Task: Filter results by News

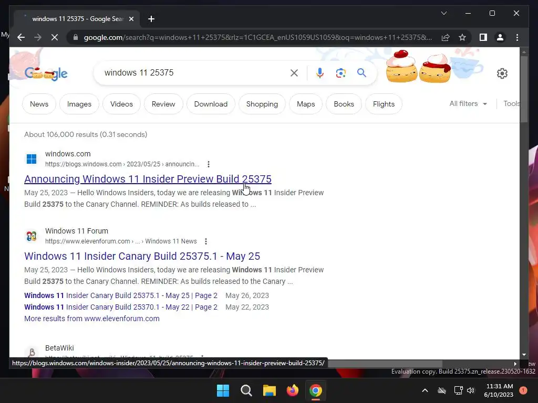Action: pos(39,104)
